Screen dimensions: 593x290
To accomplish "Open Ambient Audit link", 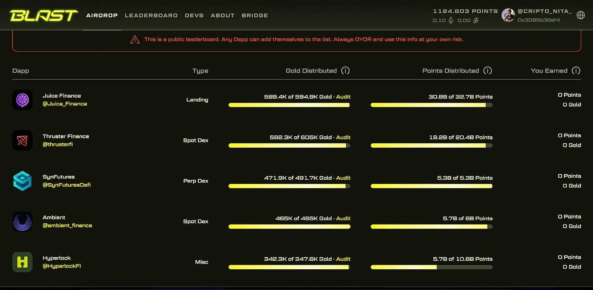I will pos(343,218).
